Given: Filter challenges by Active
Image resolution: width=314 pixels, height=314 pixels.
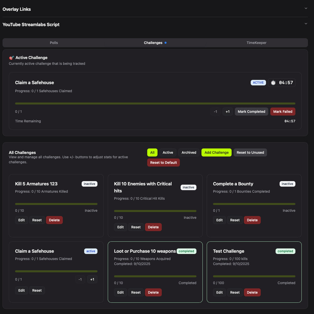Looking at the screenshot, I should (x=168, y=153).
